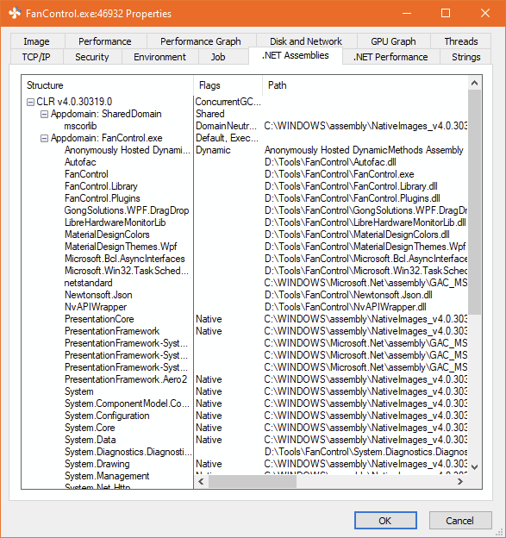The image size is (506, 538).
Task: Select the PresentationCore assembly
Action: (99, 319)
